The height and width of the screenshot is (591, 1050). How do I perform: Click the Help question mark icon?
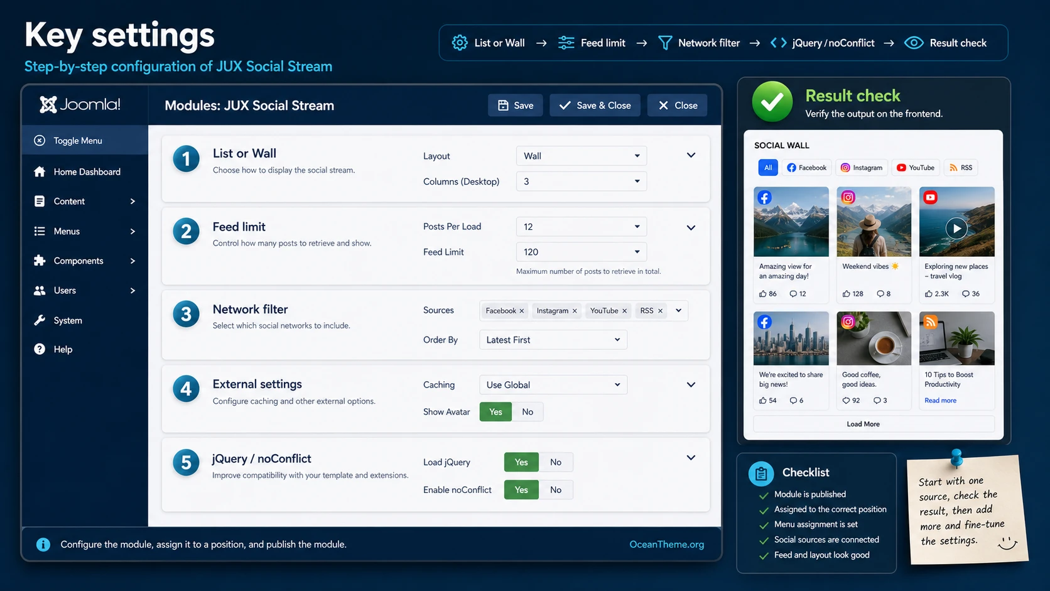(40, 349)
